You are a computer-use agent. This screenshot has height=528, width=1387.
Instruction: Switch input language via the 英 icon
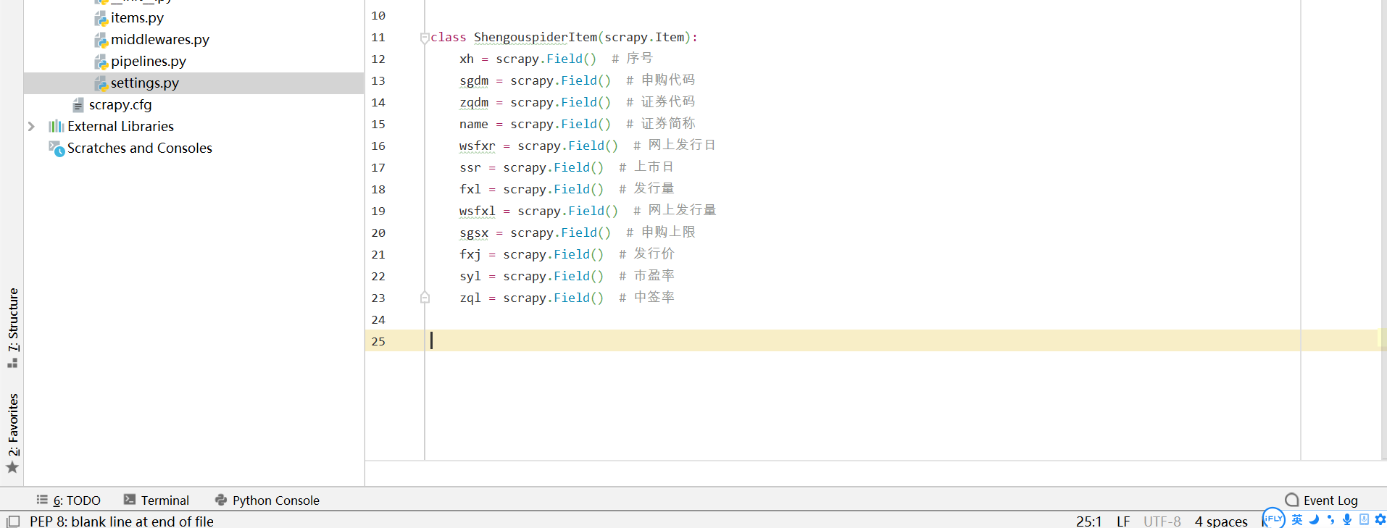[x=1297, y=519]
